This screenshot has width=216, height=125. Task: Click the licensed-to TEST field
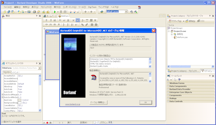point(120,49)
